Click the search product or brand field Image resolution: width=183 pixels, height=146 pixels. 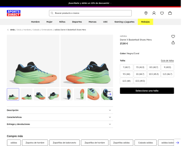[90, 13]
